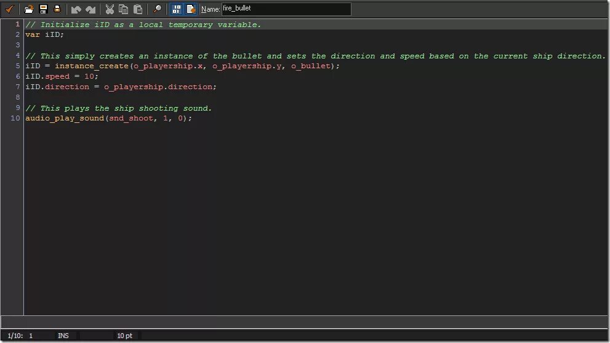This screenshot has height=343, width=610.
Task: Open find and replace with magnifier icon
Action: (157, 9)
